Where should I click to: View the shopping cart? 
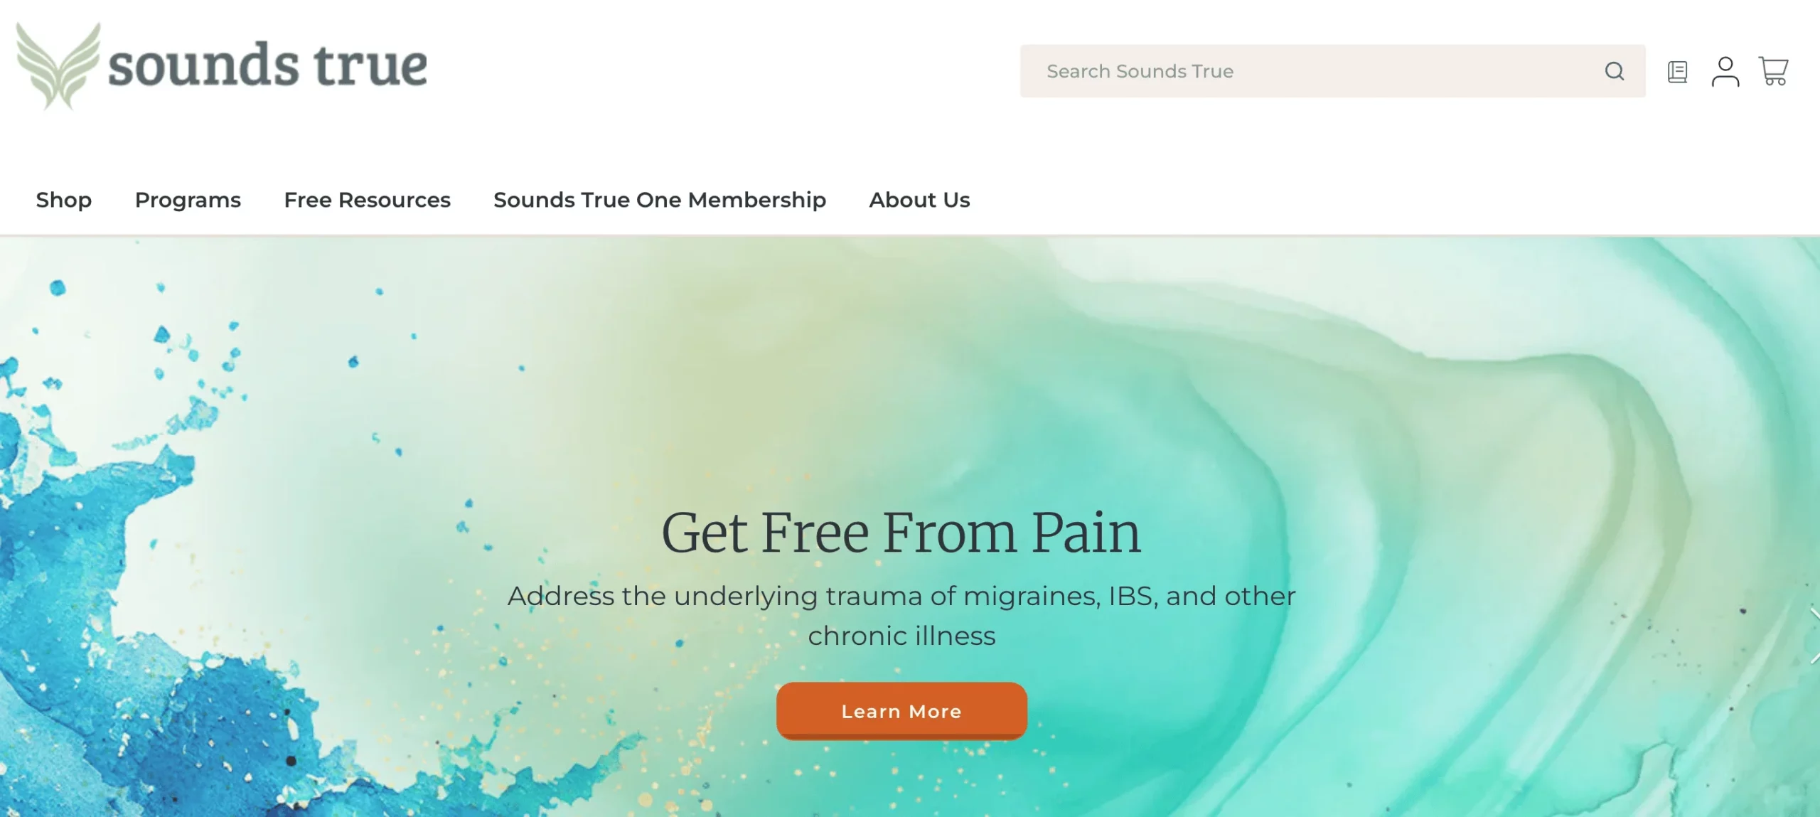point(1773,71)
